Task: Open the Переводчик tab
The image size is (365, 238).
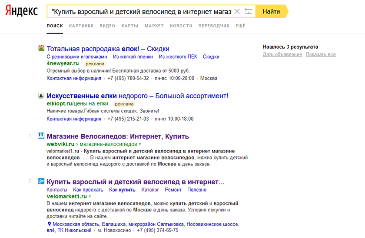Action: pyautogui.click(x=214, y=26)
